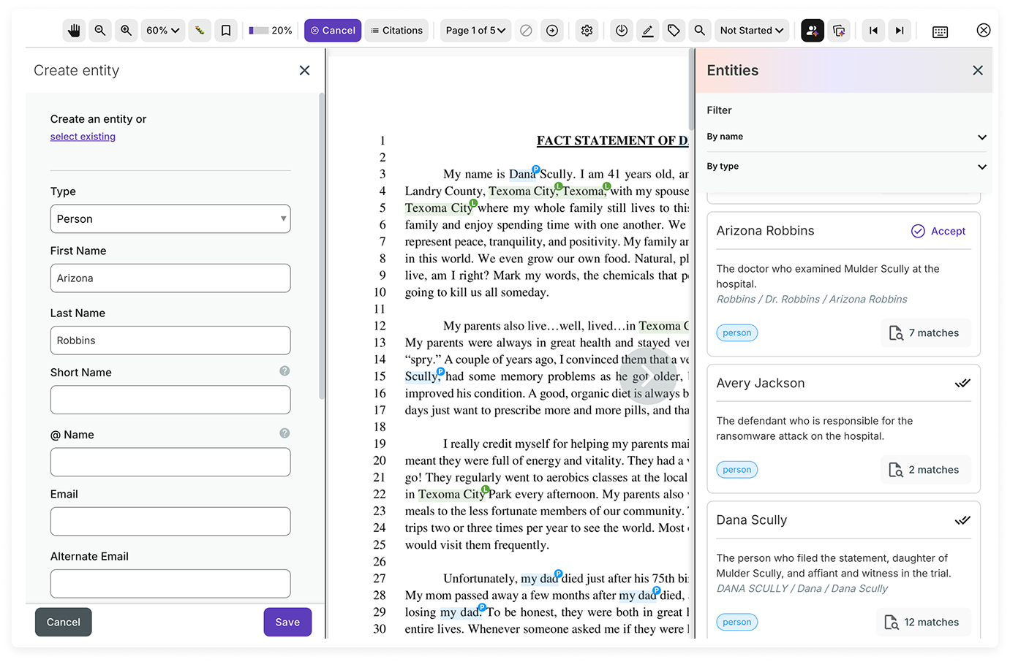Add a bookmark to this page
The width and height of the screenshot is (1010, 662).
coord(225,30)
